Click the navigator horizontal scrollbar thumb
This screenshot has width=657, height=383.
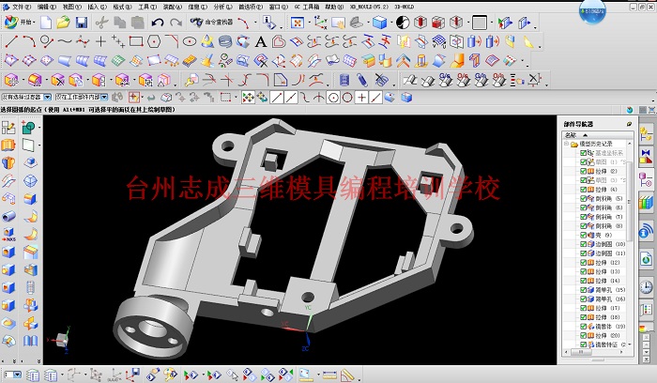coord(580,352)
